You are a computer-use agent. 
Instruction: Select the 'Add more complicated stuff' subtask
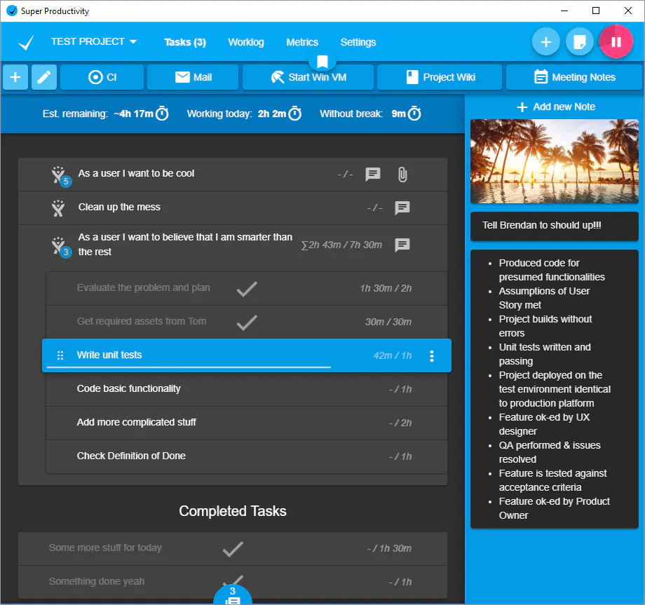point(246,423)
